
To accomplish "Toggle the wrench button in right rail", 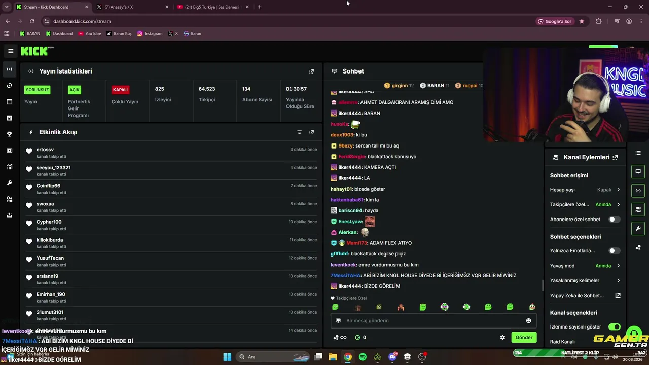I will 638,229.
